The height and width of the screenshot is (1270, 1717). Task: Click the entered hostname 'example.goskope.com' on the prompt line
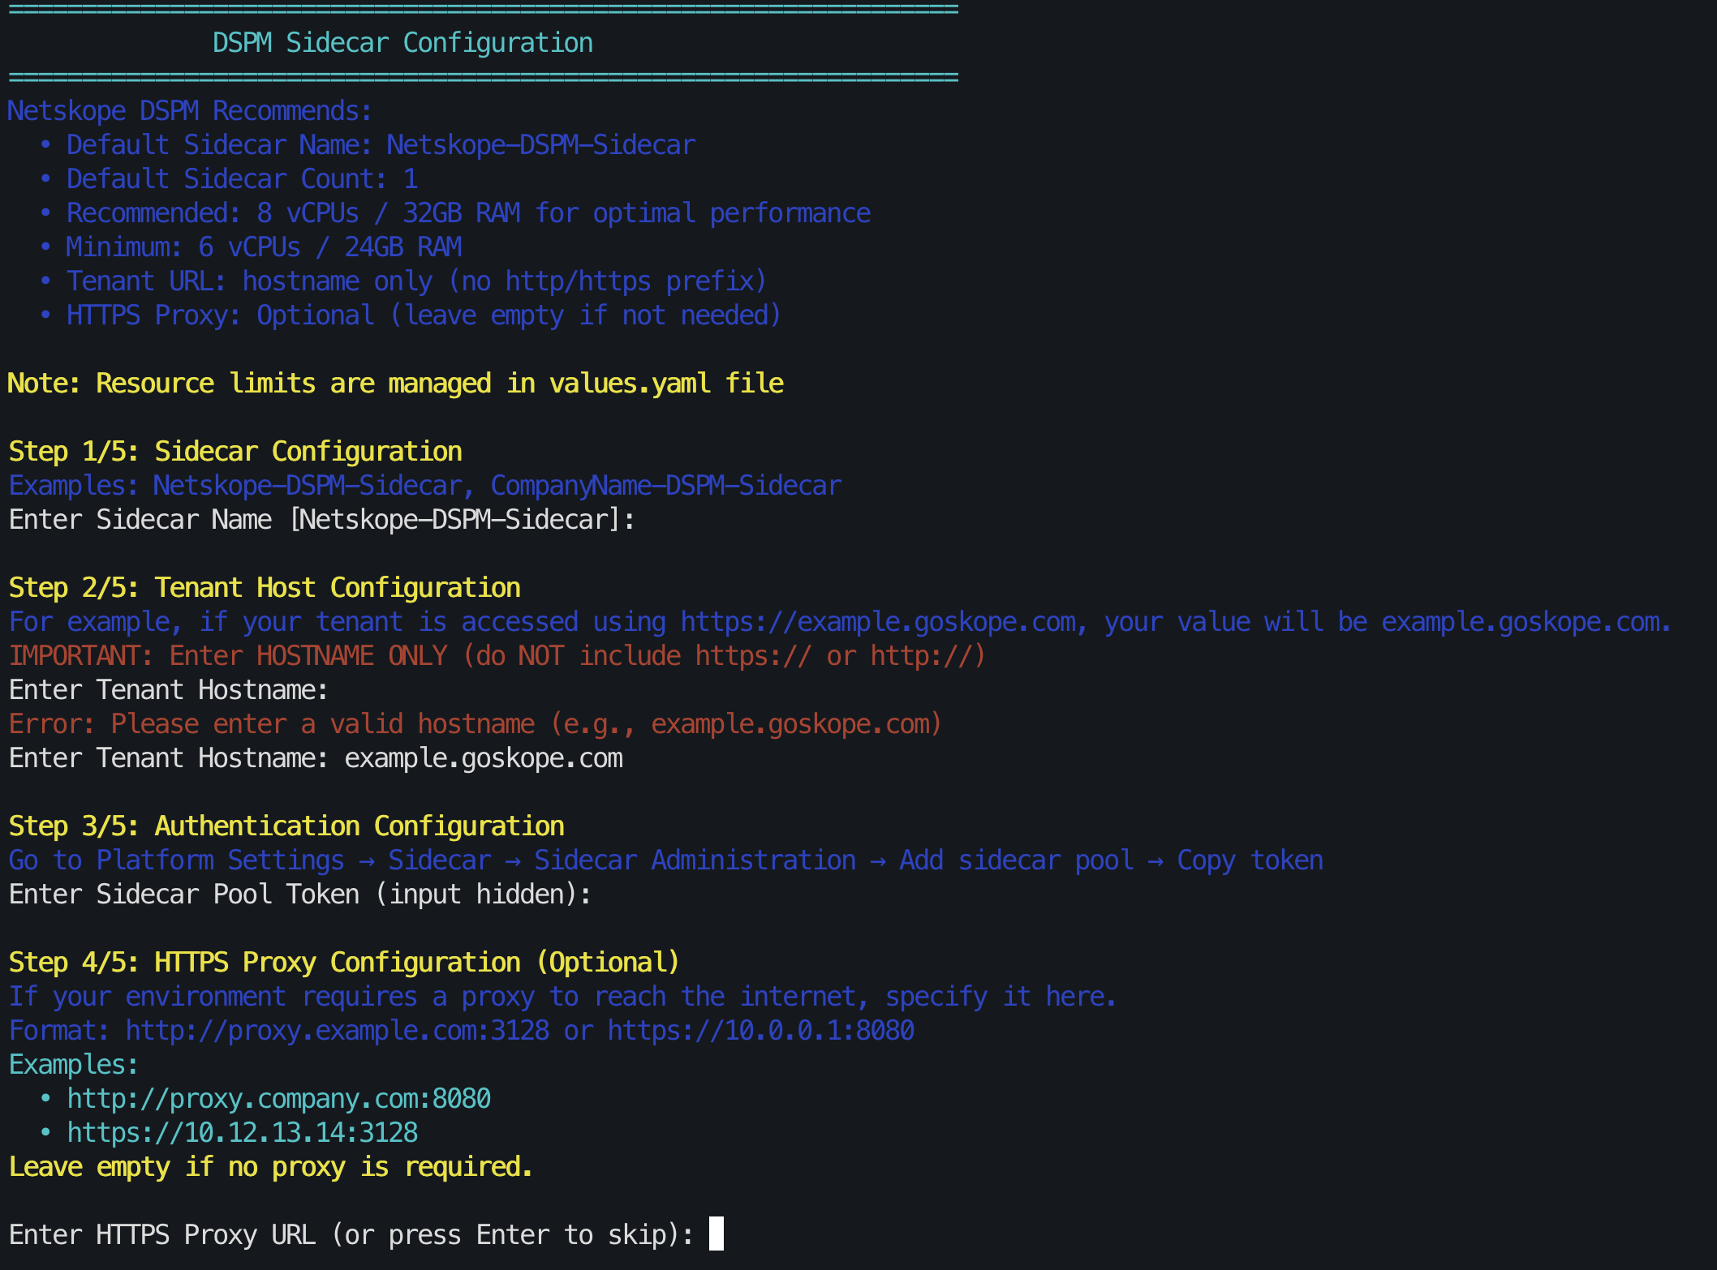[x=484, y=757]
